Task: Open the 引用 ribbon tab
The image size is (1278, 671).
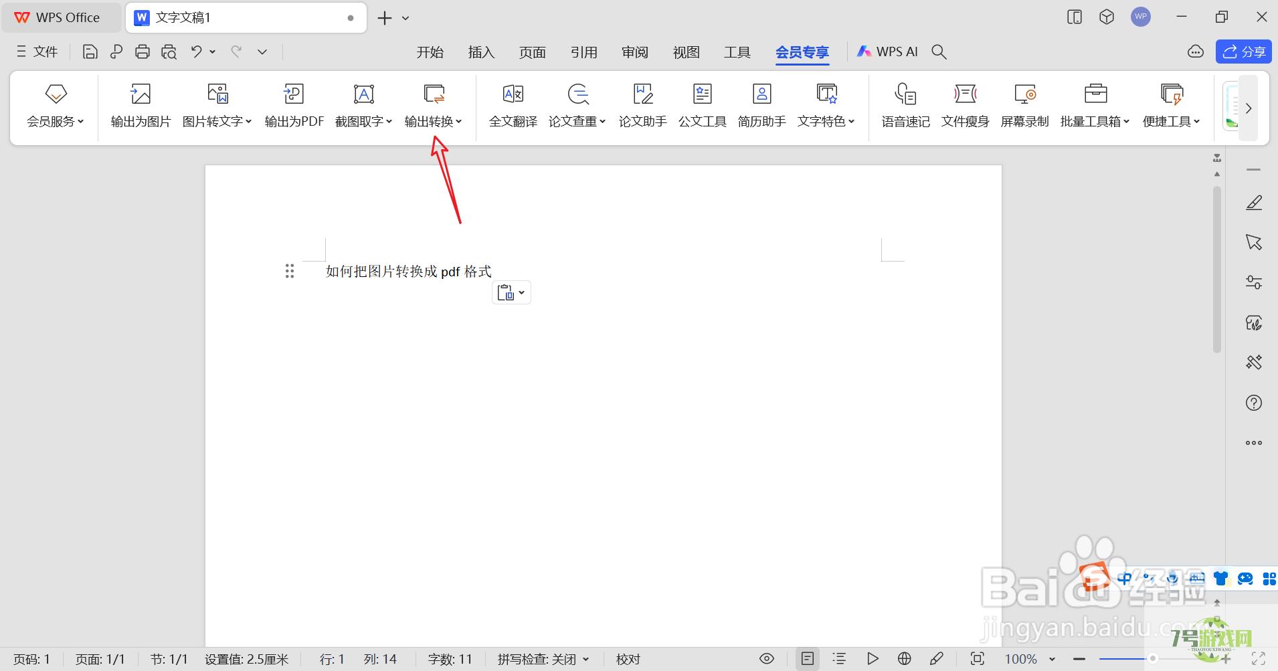Action: click(583, 52)
